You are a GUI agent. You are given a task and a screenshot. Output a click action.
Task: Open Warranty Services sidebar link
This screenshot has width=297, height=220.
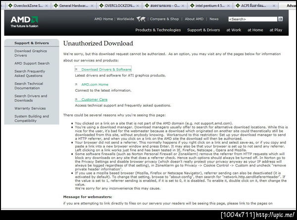[x=30, y=109]
